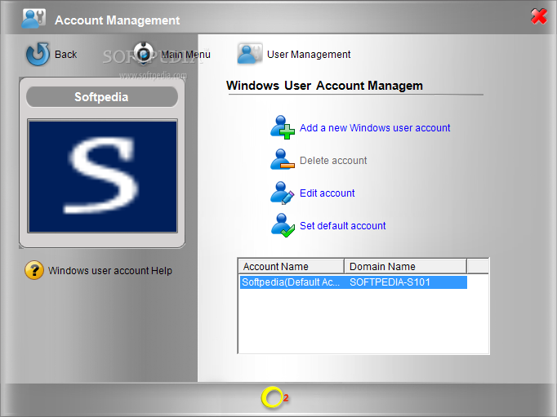Go to Main Menu text

(x=185, y=55)
